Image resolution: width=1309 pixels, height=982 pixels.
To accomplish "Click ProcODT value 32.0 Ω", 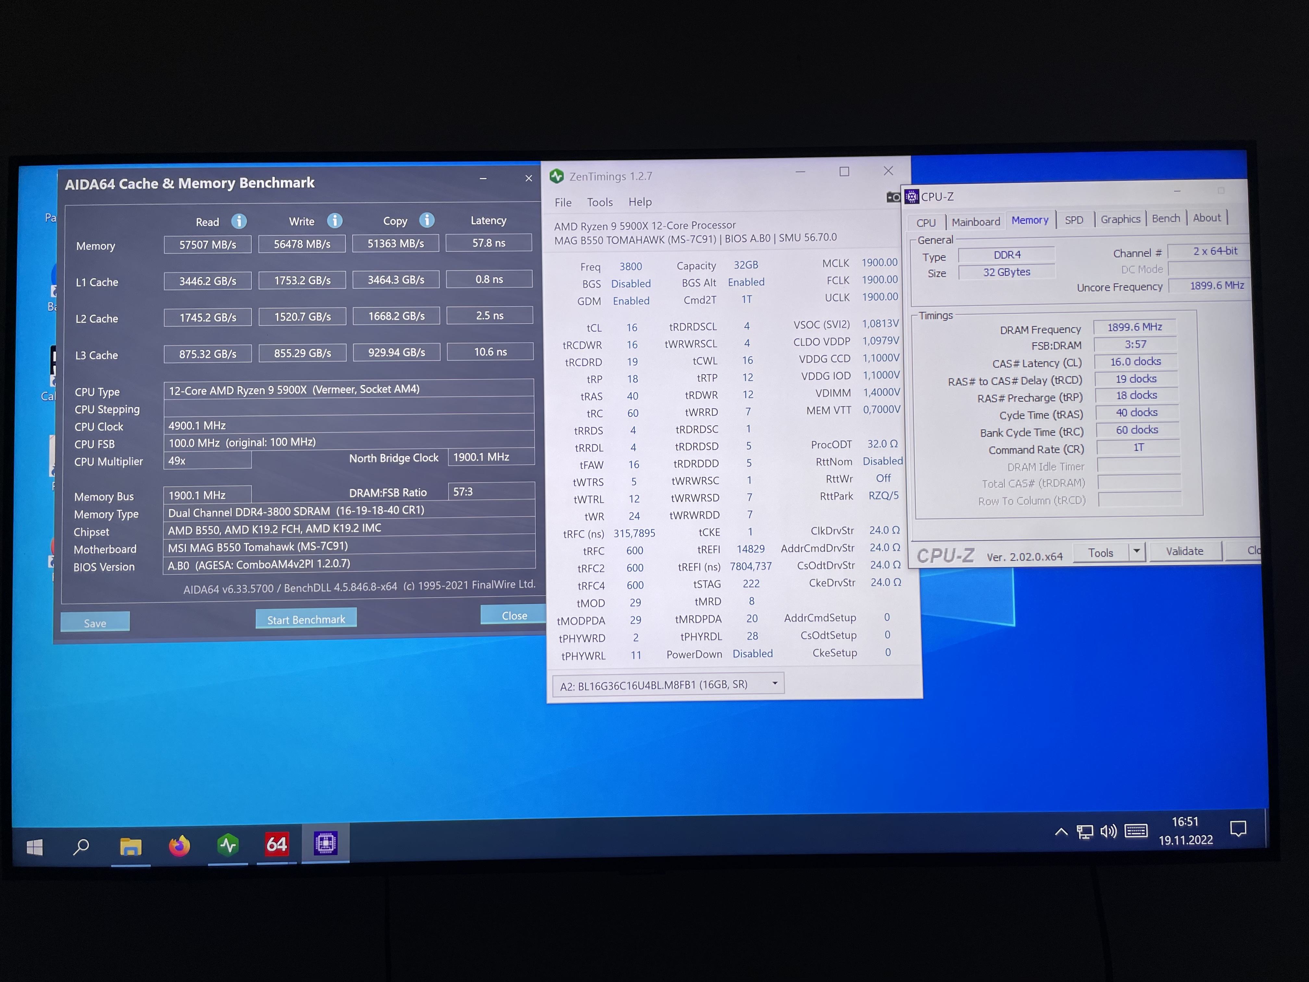I will point(882,444).
